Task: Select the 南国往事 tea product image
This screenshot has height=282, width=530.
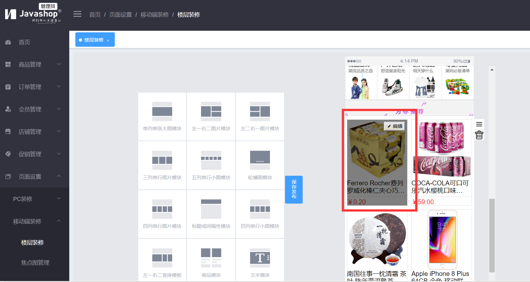Action: (x=377, y=240)
